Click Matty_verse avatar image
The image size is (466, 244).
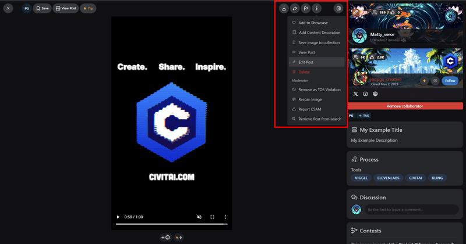tap(359, 35)
